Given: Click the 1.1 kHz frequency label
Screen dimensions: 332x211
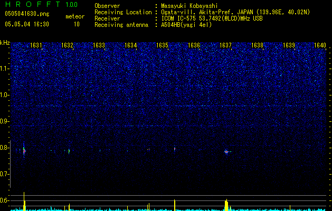Looking at the screenshot, I should [4, 69].
